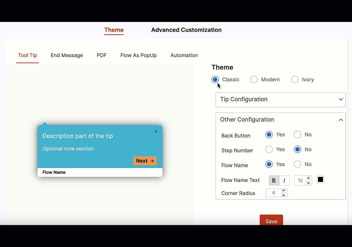Click the Corner Radius input field
Screen dimensions: 352x247
click(273, 193)
